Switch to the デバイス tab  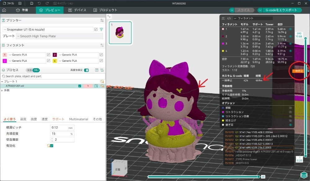(77, 10)
